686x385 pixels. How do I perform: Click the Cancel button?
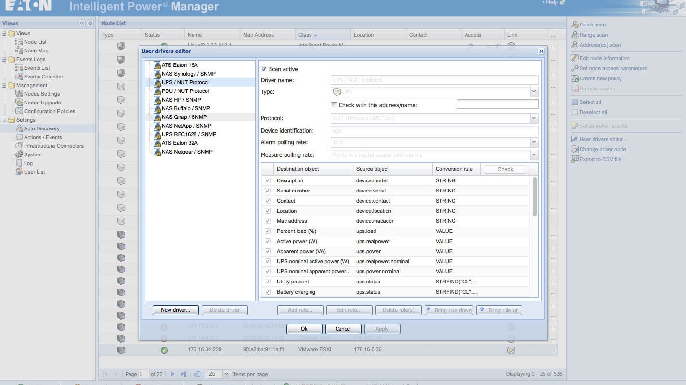(x=343, y=329)
